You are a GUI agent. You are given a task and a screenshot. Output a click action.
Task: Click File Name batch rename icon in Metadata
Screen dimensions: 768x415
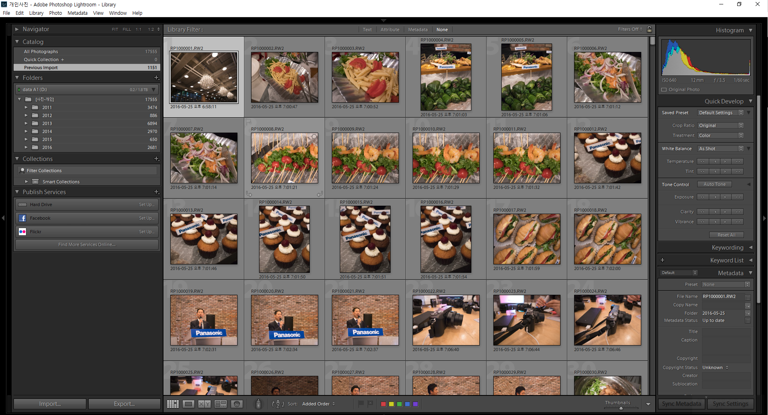coord(748,297)
